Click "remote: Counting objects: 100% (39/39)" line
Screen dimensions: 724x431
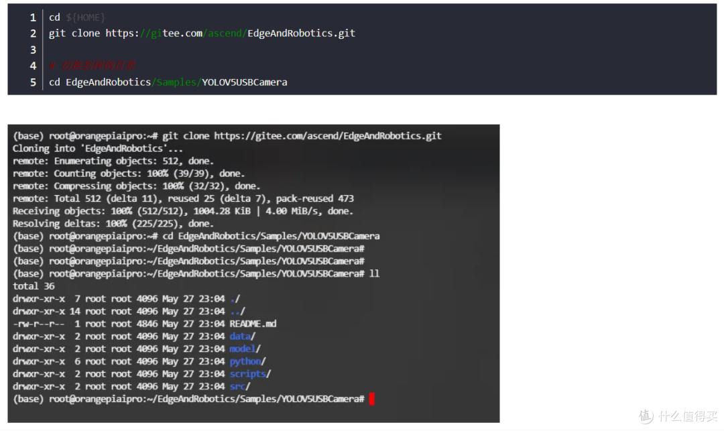129,174
